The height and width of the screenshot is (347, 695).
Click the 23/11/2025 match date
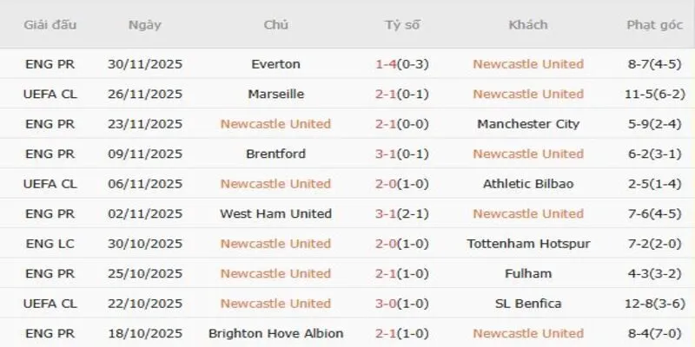[144, 124]
